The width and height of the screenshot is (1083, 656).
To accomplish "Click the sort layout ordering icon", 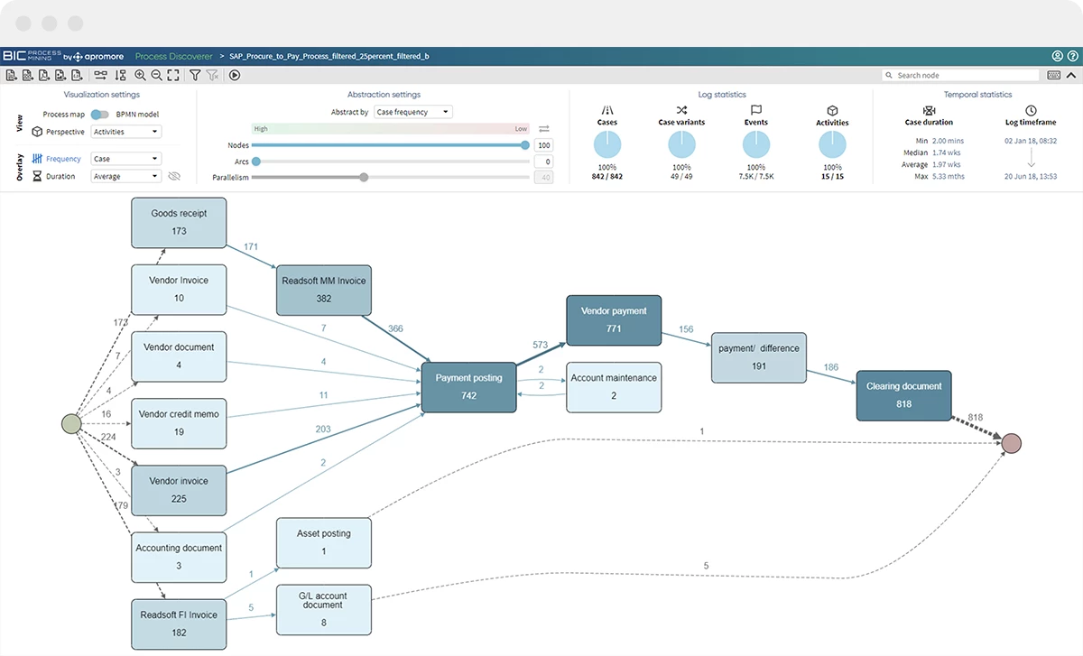I will pyautogui.click(x=120, y=75).
